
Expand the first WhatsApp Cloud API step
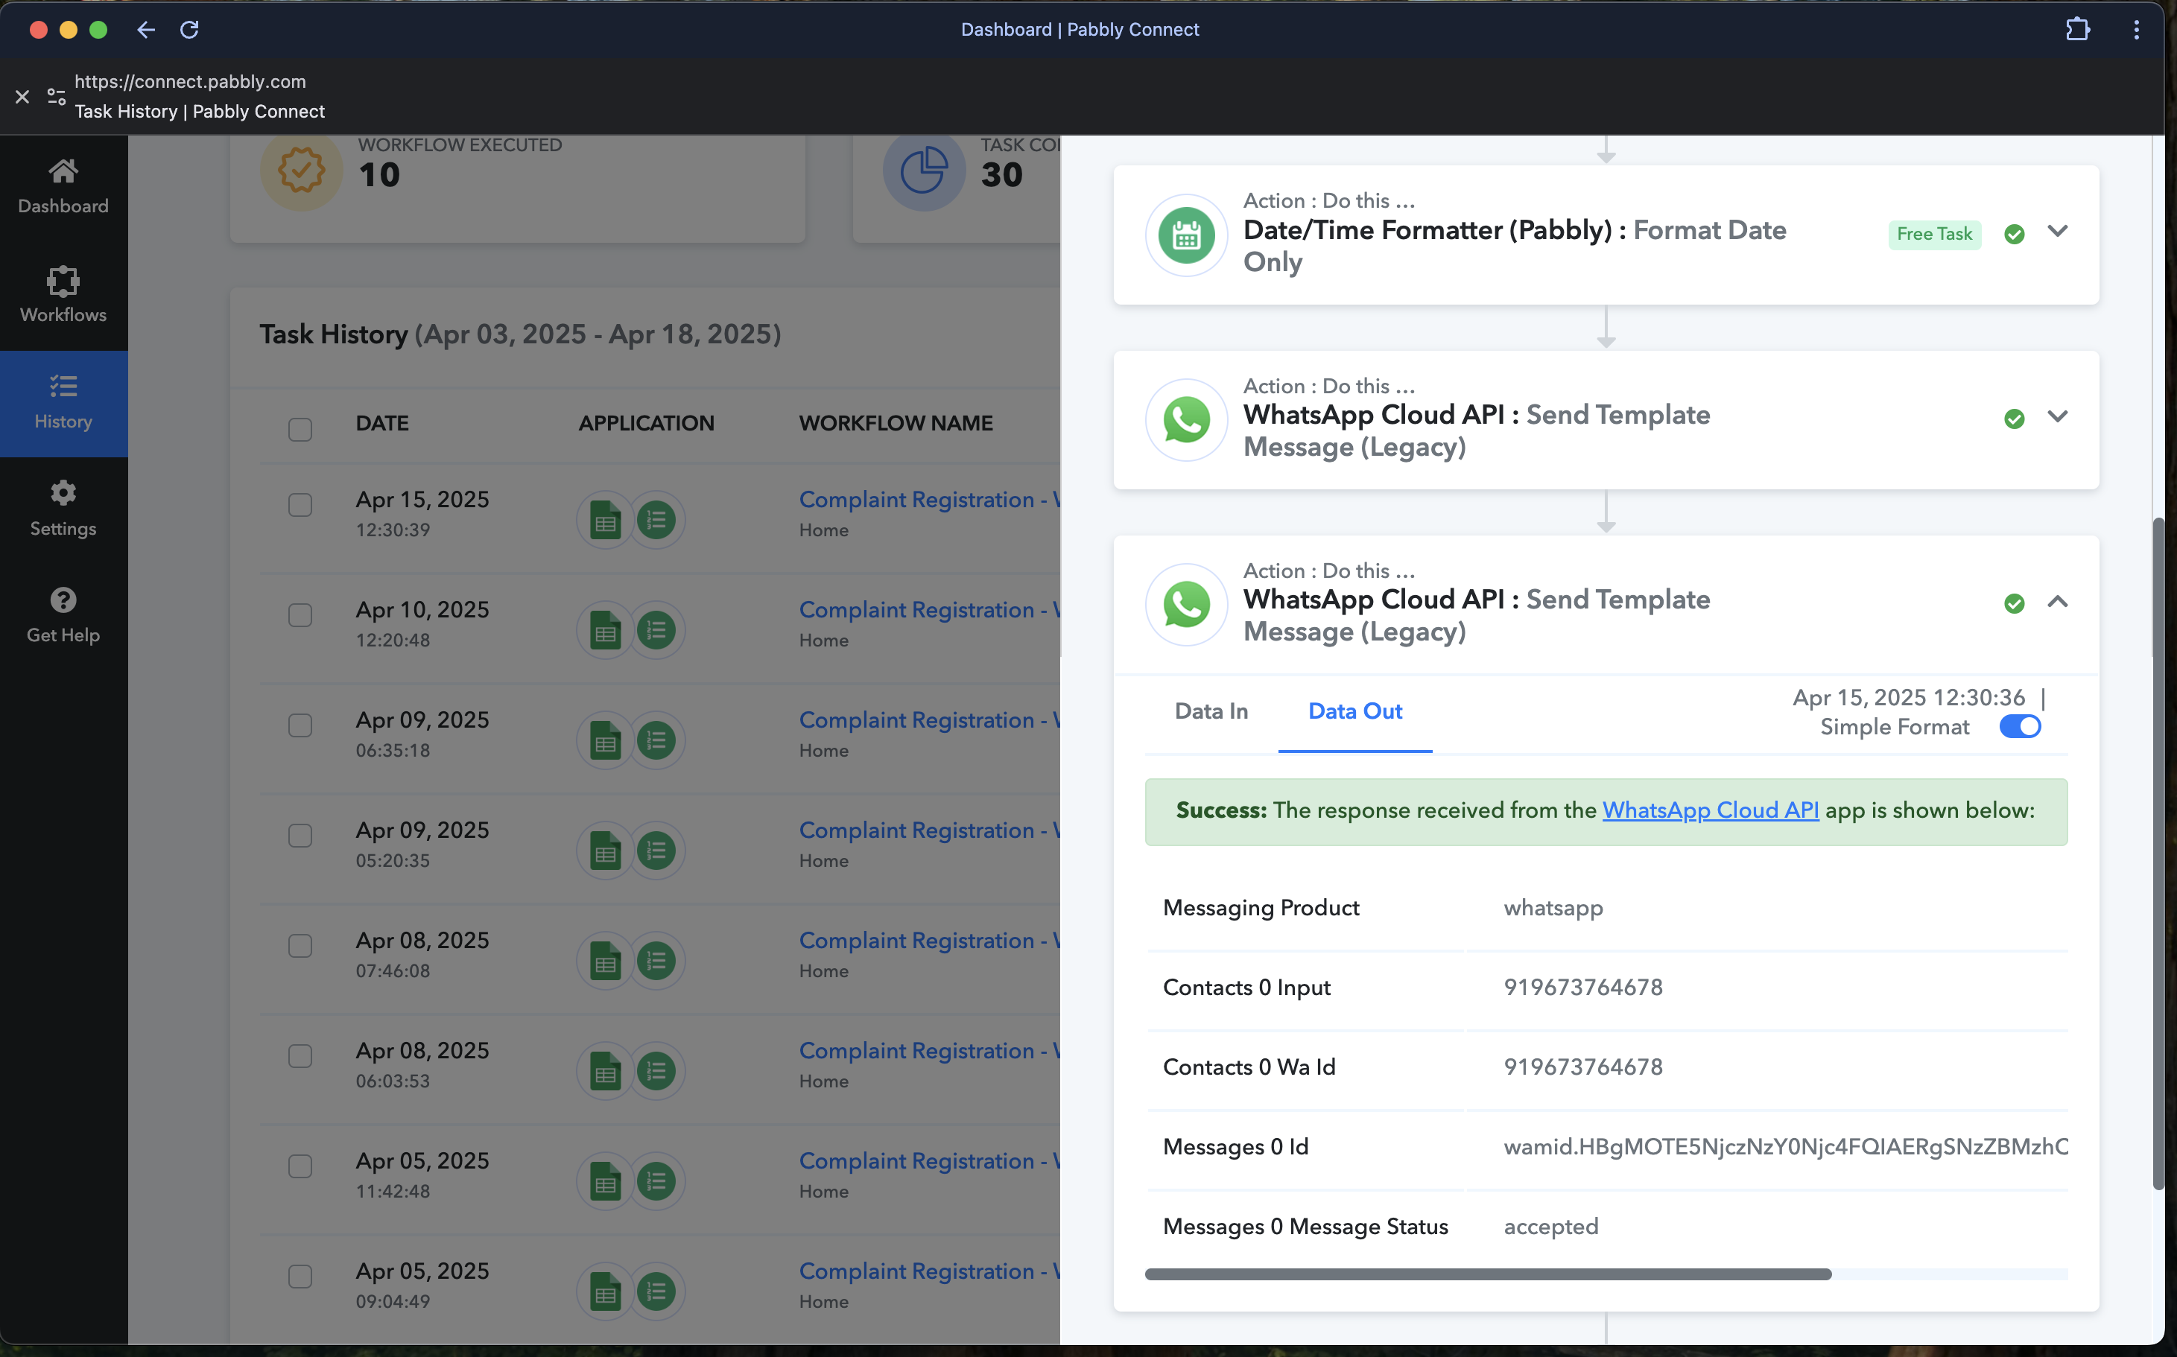(x=2057, y=416)
